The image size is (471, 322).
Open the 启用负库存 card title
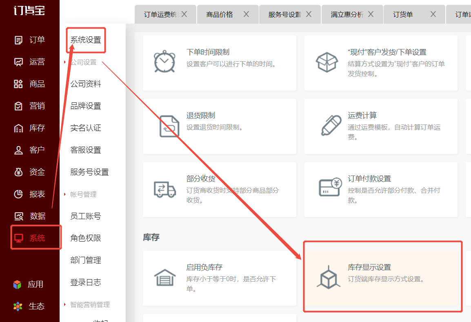coord(204,267)
